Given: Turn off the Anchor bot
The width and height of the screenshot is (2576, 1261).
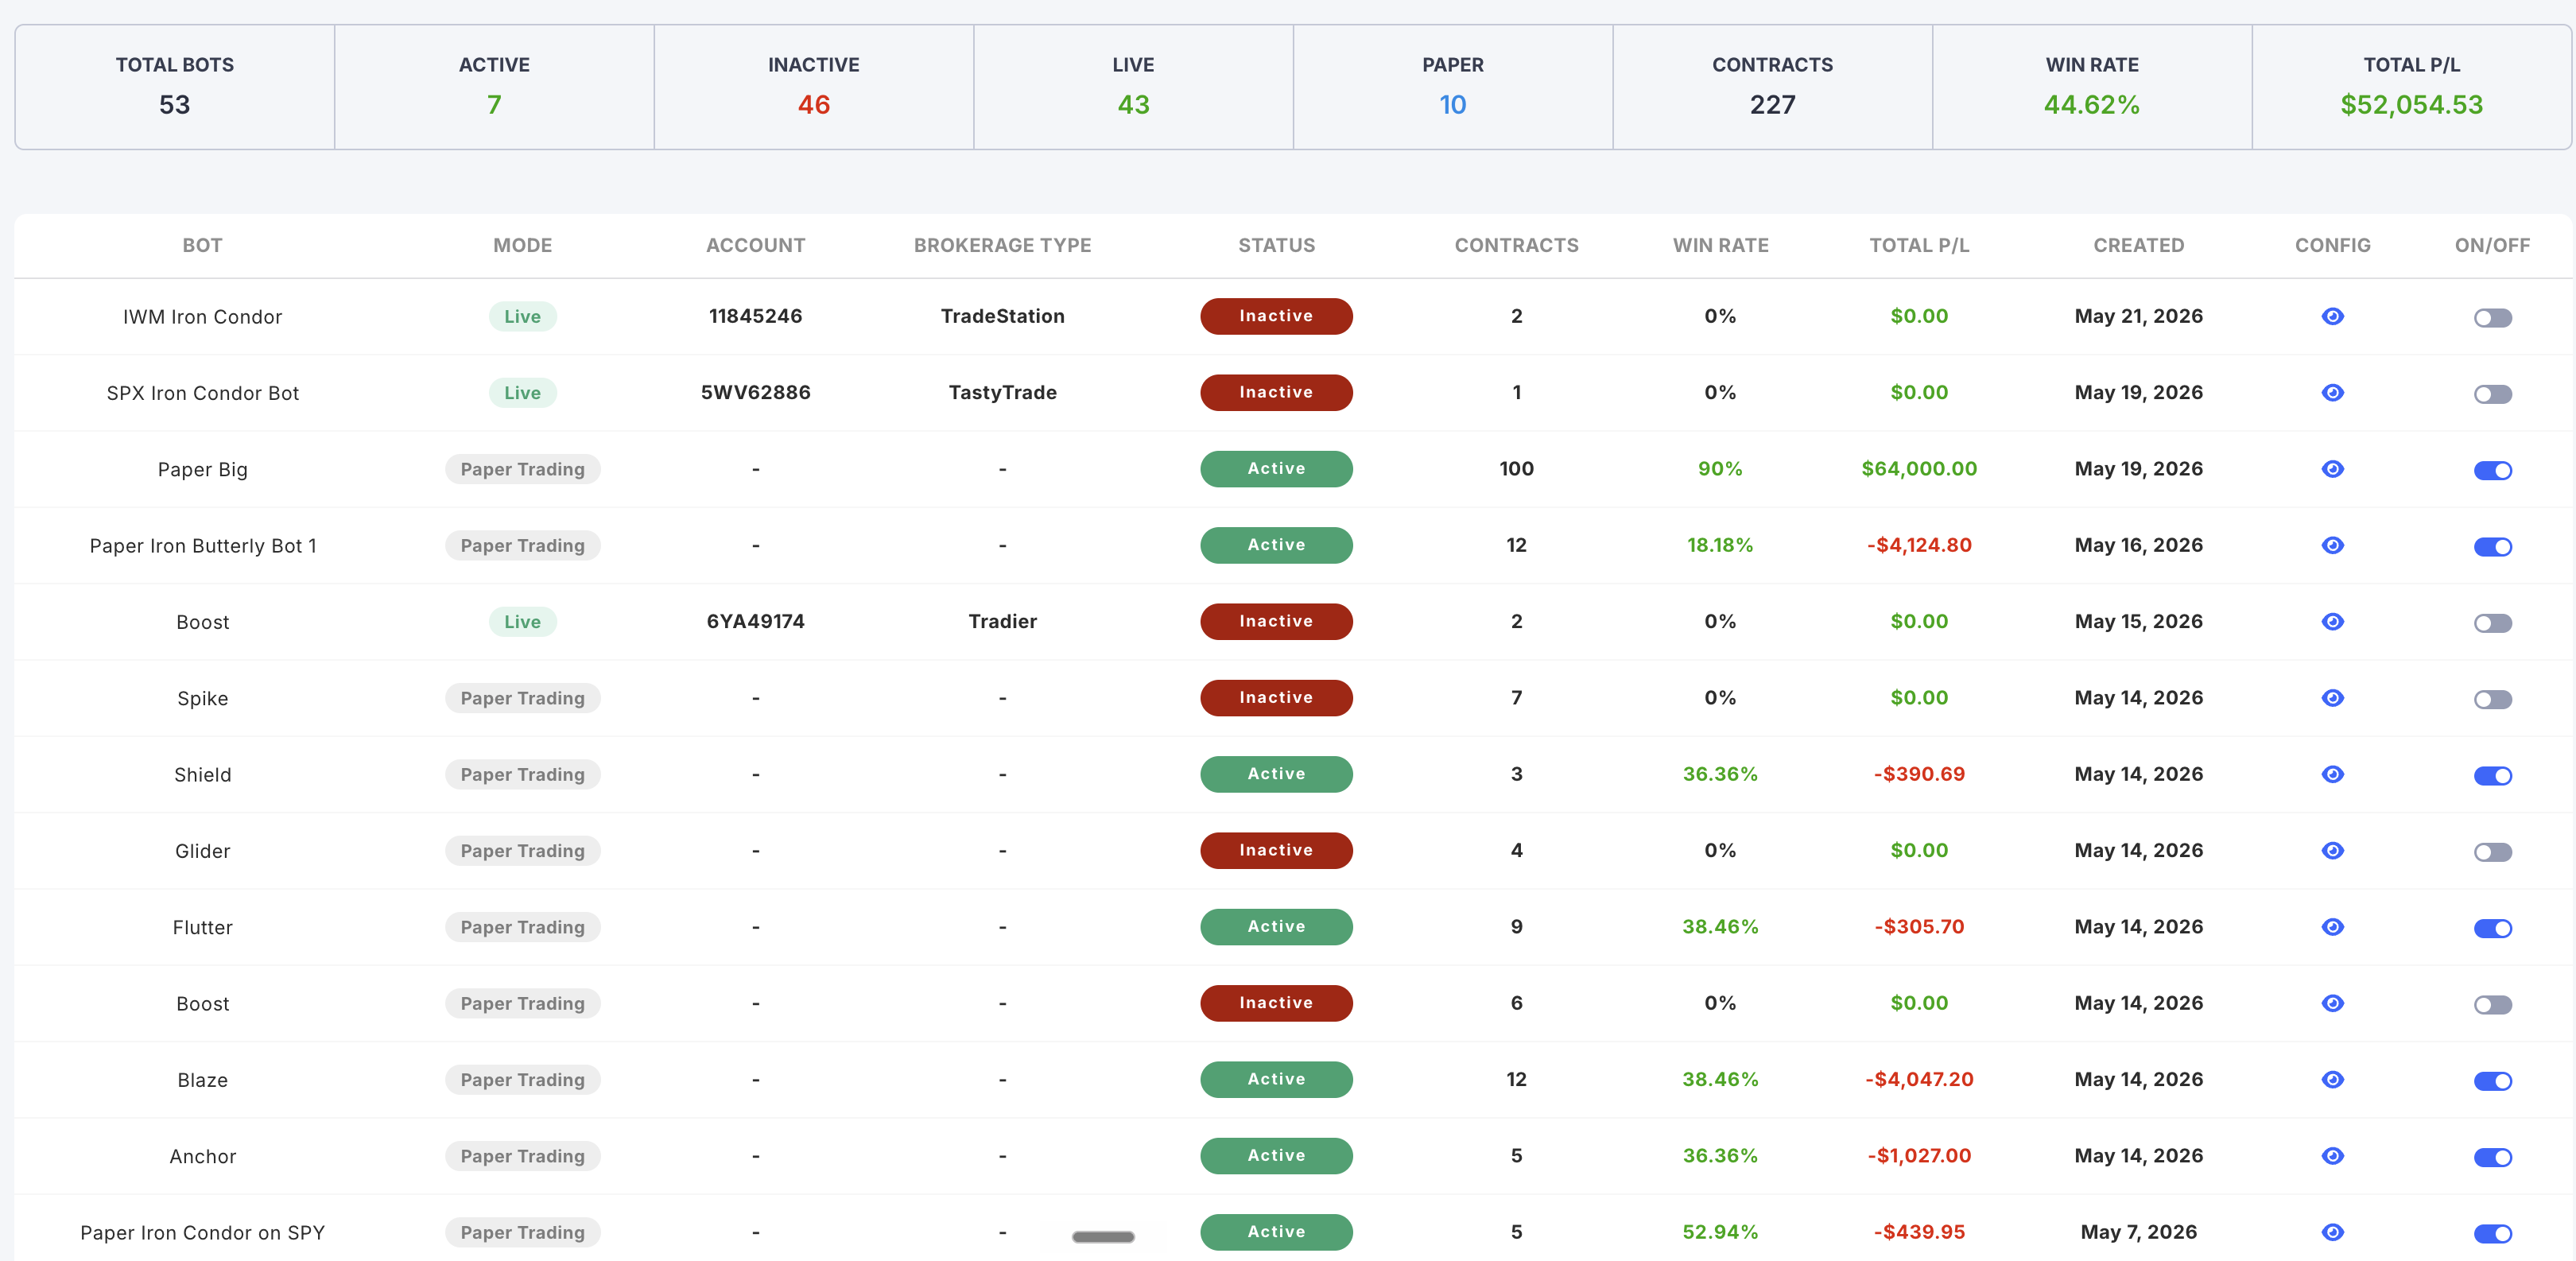Looking at the screenshot, I should coord(2492,1157).
